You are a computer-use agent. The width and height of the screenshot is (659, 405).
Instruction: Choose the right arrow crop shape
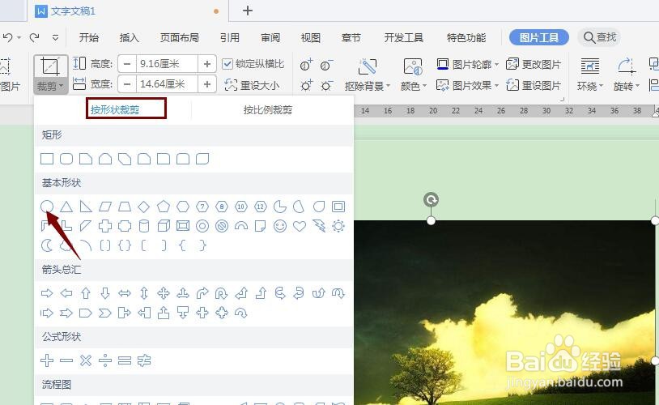tap(47, 293)
